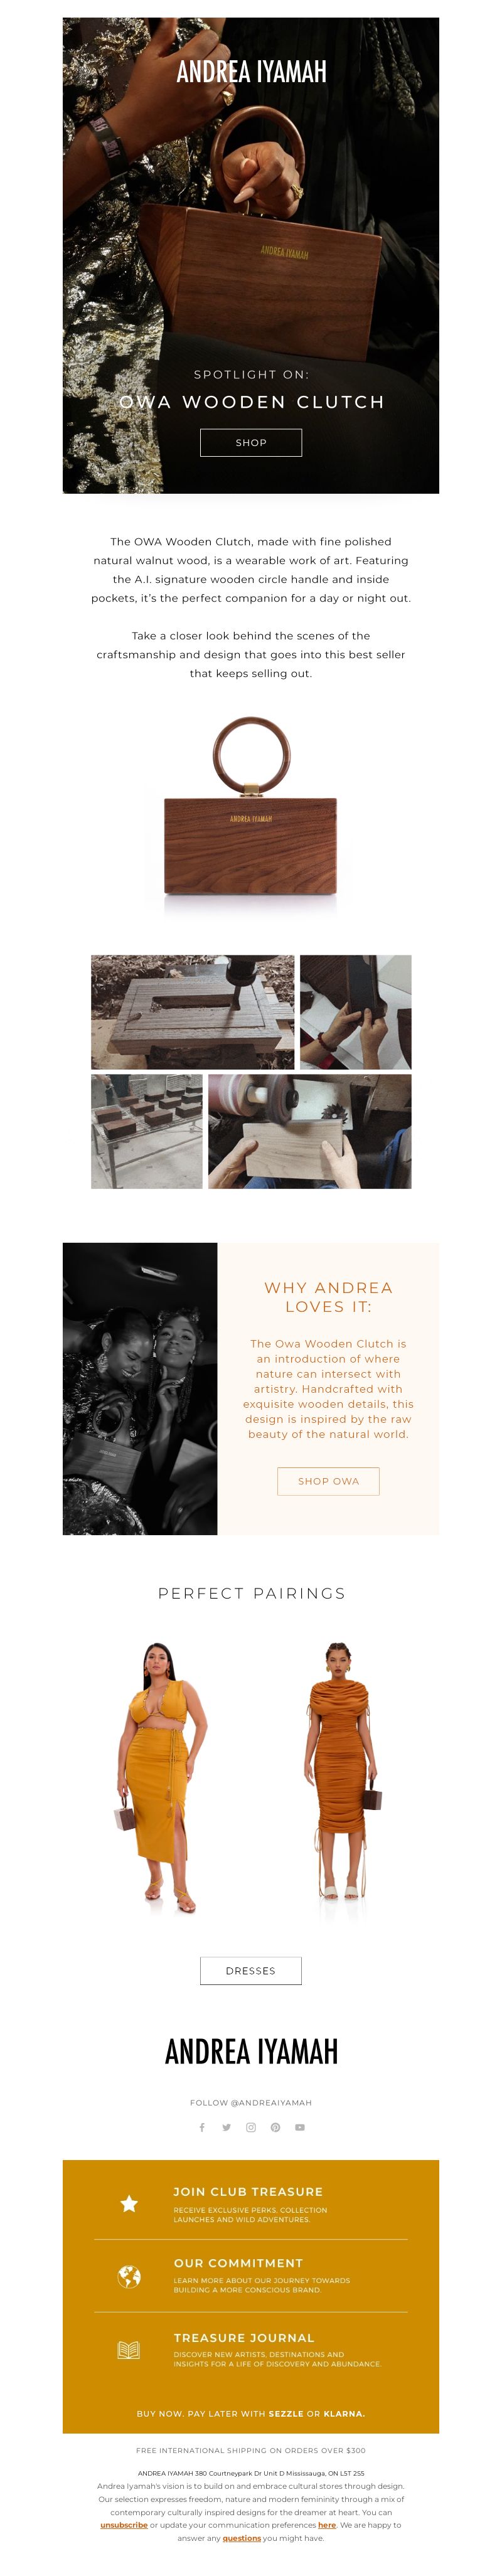Open the Twitter social icon
This screenshot has height=2576, width=502.
pyautogui.click(x=226, y=2127)
